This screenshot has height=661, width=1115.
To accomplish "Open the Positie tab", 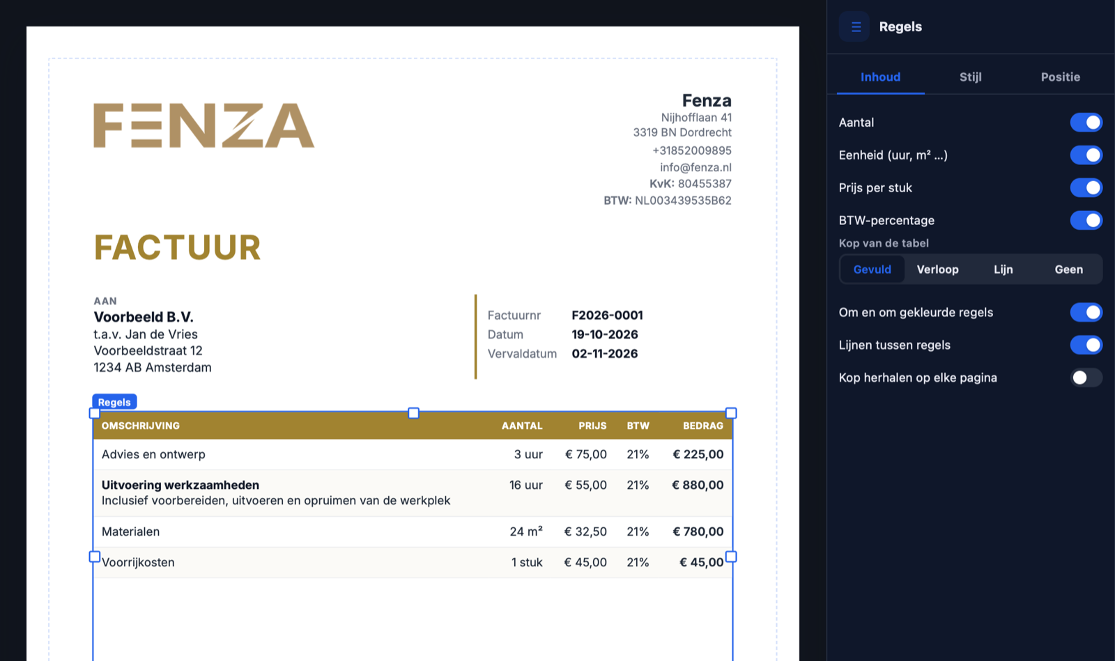I will click(1060, 77).
